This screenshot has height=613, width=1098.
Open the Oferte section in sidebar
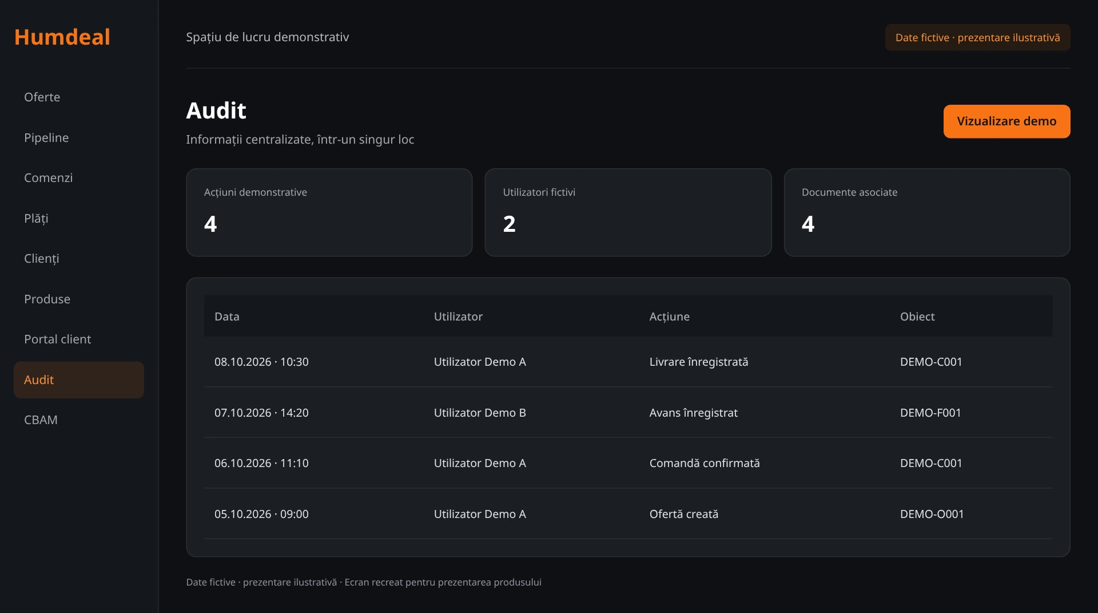click(79, 97)
